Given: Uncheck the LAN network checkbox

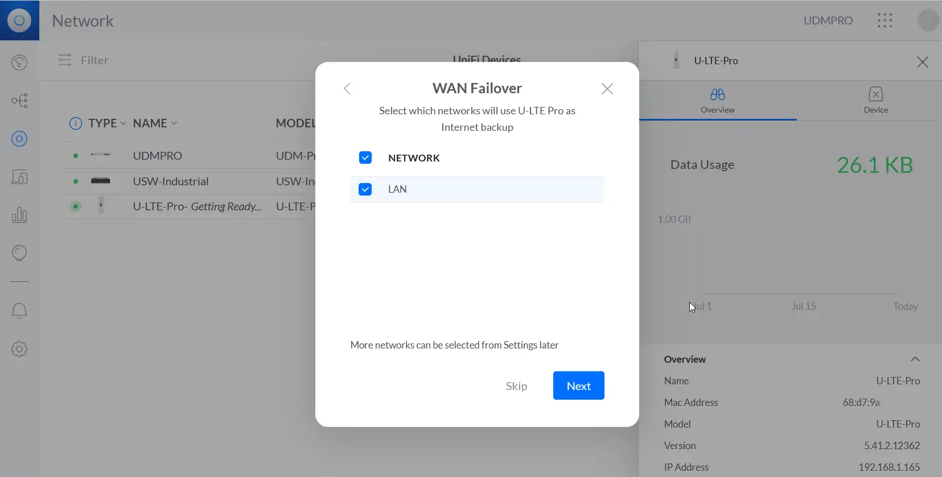Looking at the screenshot, I should 365,189.
